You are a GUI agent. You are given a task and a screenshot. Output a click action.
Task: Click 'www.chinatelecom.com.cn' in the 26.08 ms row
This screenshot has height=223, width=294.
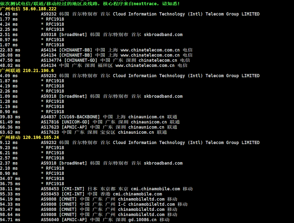(150, 55)
